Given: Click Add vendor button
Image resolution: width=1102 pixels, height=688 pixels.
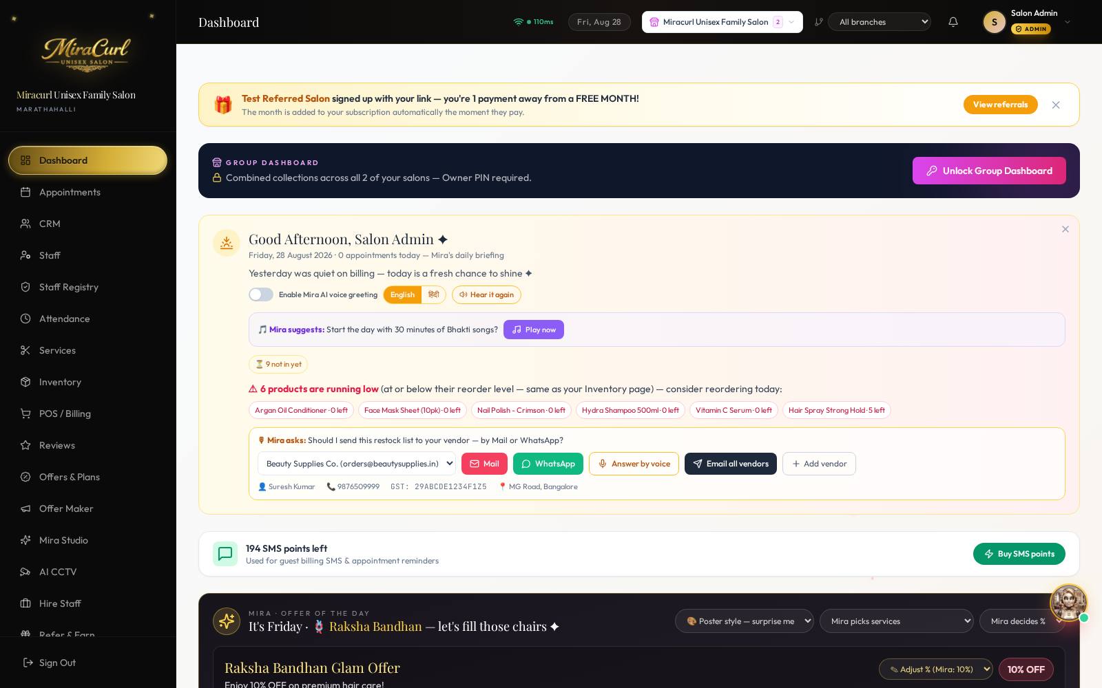Looking at the screenshot, I should click(x=819, y=464).
